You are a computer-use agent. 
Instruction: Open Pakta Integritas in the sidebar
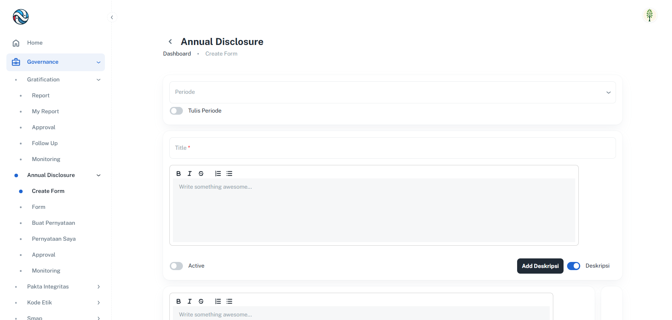coord(48,287)
